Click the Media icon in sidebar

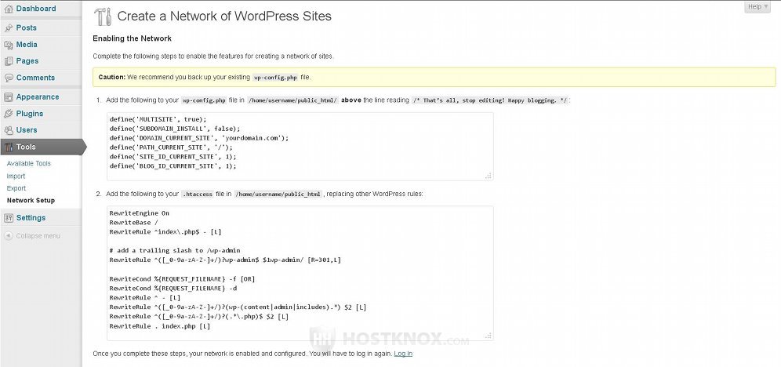coord(9,45)
